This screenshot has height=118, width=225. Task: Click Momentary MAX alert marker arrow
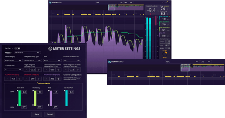pyautogui.click(x=33, y=91)
